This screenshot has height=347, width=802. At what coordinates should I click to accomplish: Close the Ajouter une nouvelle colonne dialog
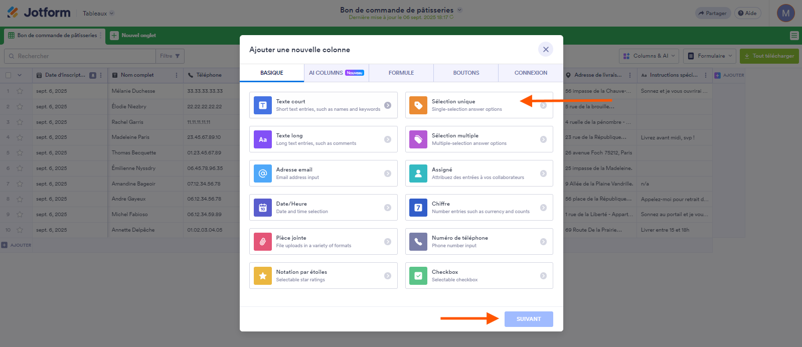point(546,49)
